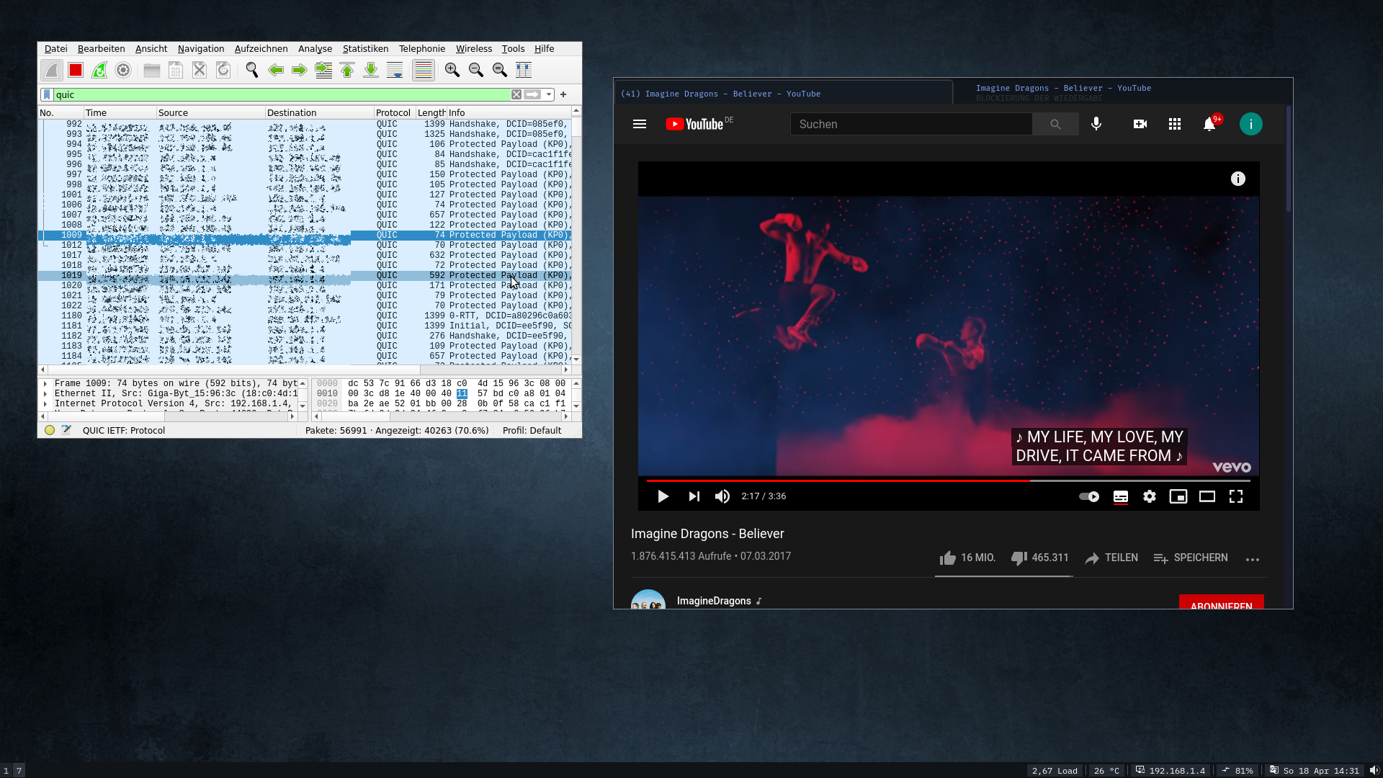Open the Telephonie menu
The height and width of the screenshot is (778, 1383).
(422, 48)
